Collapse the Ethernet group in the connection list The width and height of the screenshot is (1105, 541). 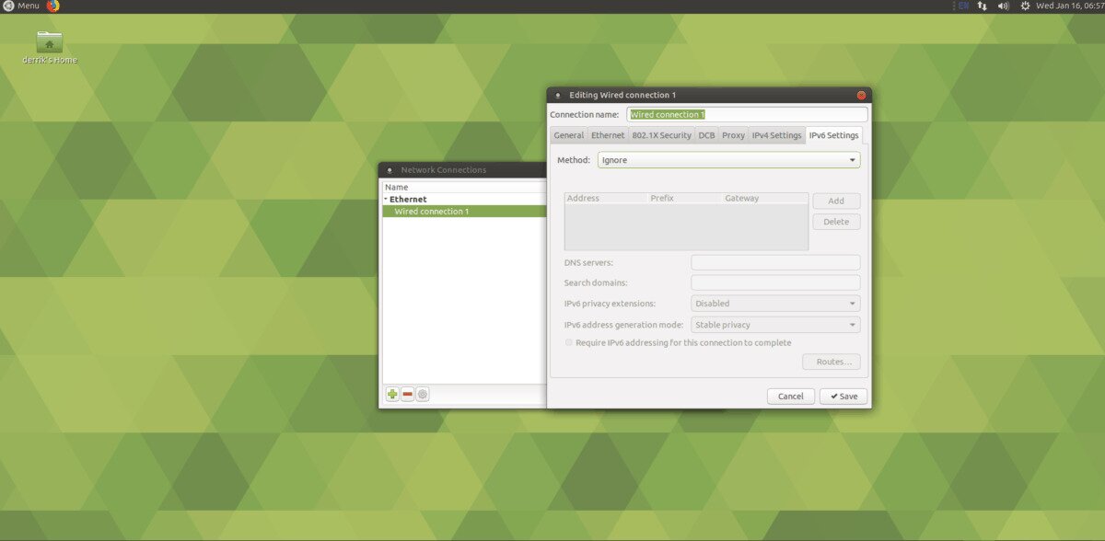coord(386,200)
